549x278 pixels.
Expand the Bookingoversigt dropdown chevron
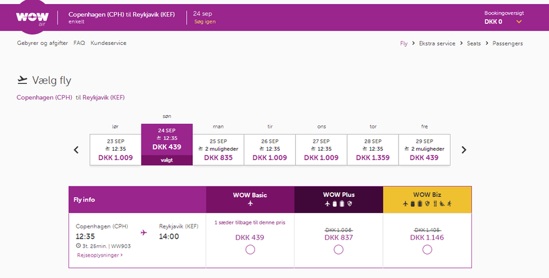pyautogui.click(x=519, y=22)
